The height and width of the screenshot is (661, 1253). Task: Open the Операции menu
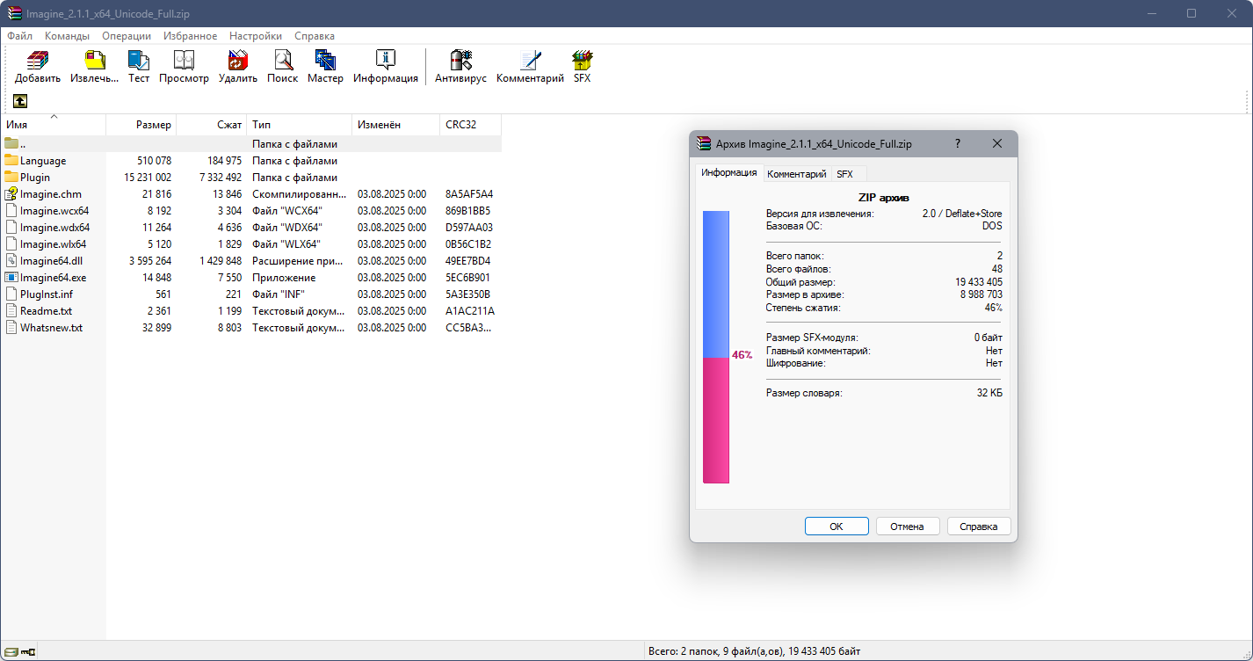127,36
